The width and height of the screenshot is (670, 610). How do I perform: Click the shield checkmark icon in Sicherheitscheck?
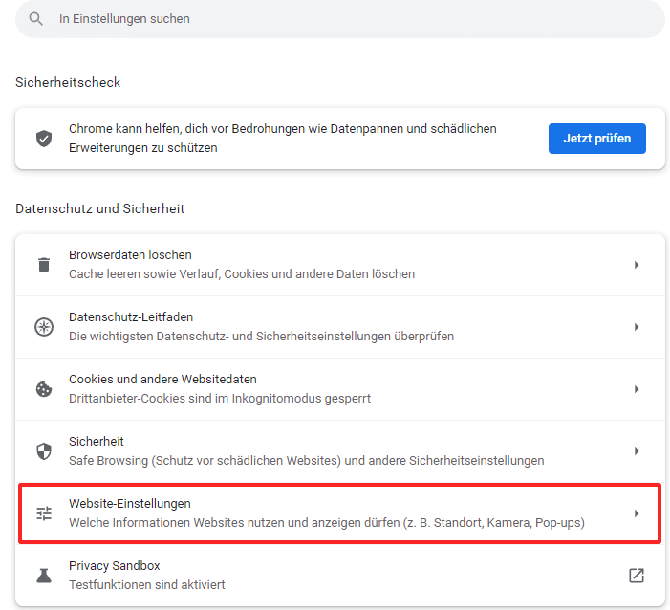(44, 139)
